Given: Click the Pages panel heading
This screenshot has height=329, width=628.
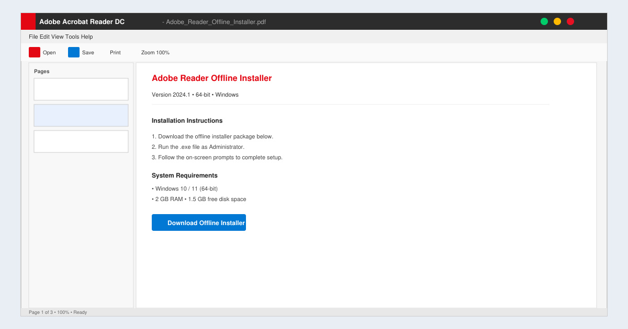Looking at the screenshot, I should (x=42, y=72).
